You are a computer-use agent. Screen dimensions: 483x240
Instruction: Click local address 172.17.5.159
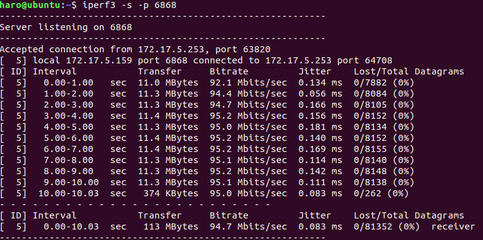pos(99,61)
